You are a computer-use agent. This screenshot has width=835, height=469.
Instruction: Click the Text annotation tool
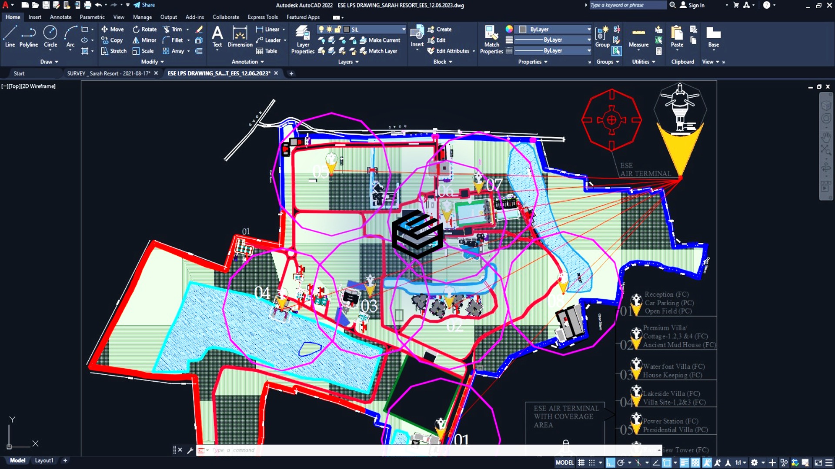point(217,36)
